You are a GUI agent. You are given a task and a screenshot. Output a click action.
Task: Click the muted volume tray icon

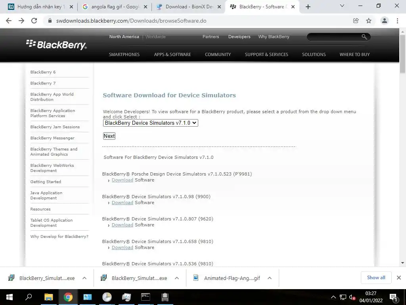352,297
